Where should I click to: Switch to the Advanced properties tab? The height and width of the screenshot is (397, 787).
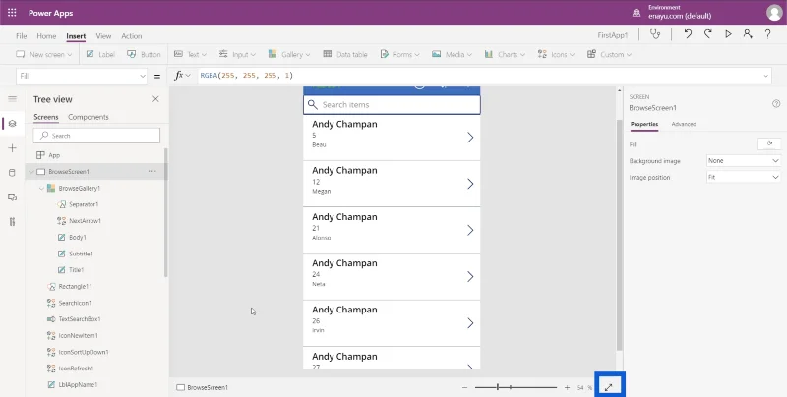(684, 124)
